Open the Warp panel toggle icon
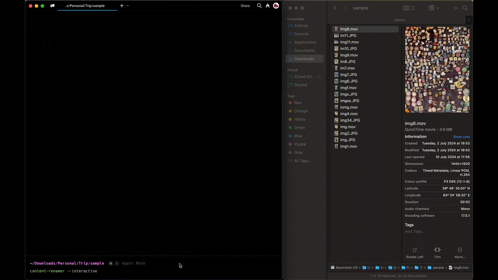 click(52, 6)
